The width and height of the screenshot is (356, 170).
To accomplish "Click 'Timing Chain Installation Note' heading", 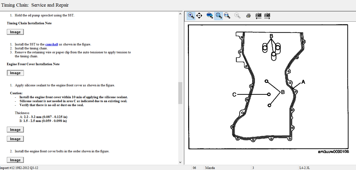I will coord(29,23).
